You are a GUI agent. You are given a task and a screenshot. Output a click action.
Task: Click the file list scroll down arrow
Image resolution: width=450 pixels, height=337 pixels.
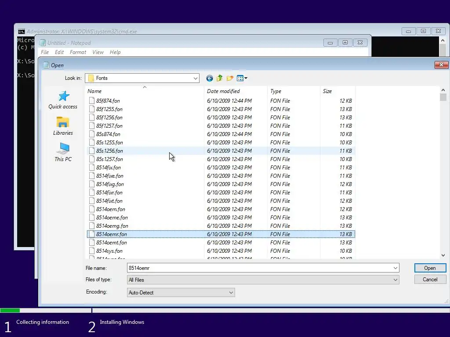click(x=443, y=255)
